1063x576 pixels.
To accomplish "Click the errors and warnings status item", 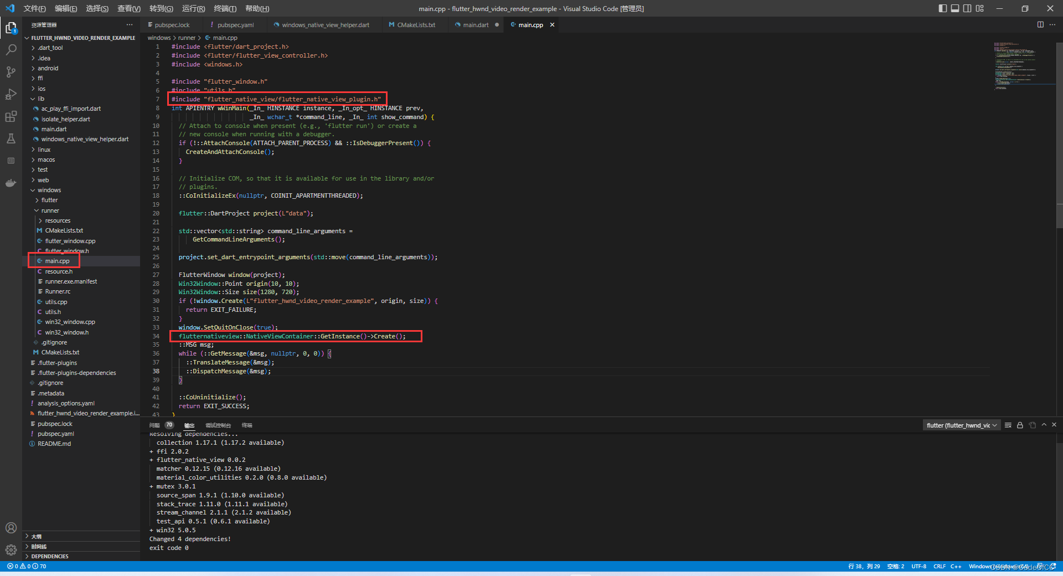I will point(27,566).
